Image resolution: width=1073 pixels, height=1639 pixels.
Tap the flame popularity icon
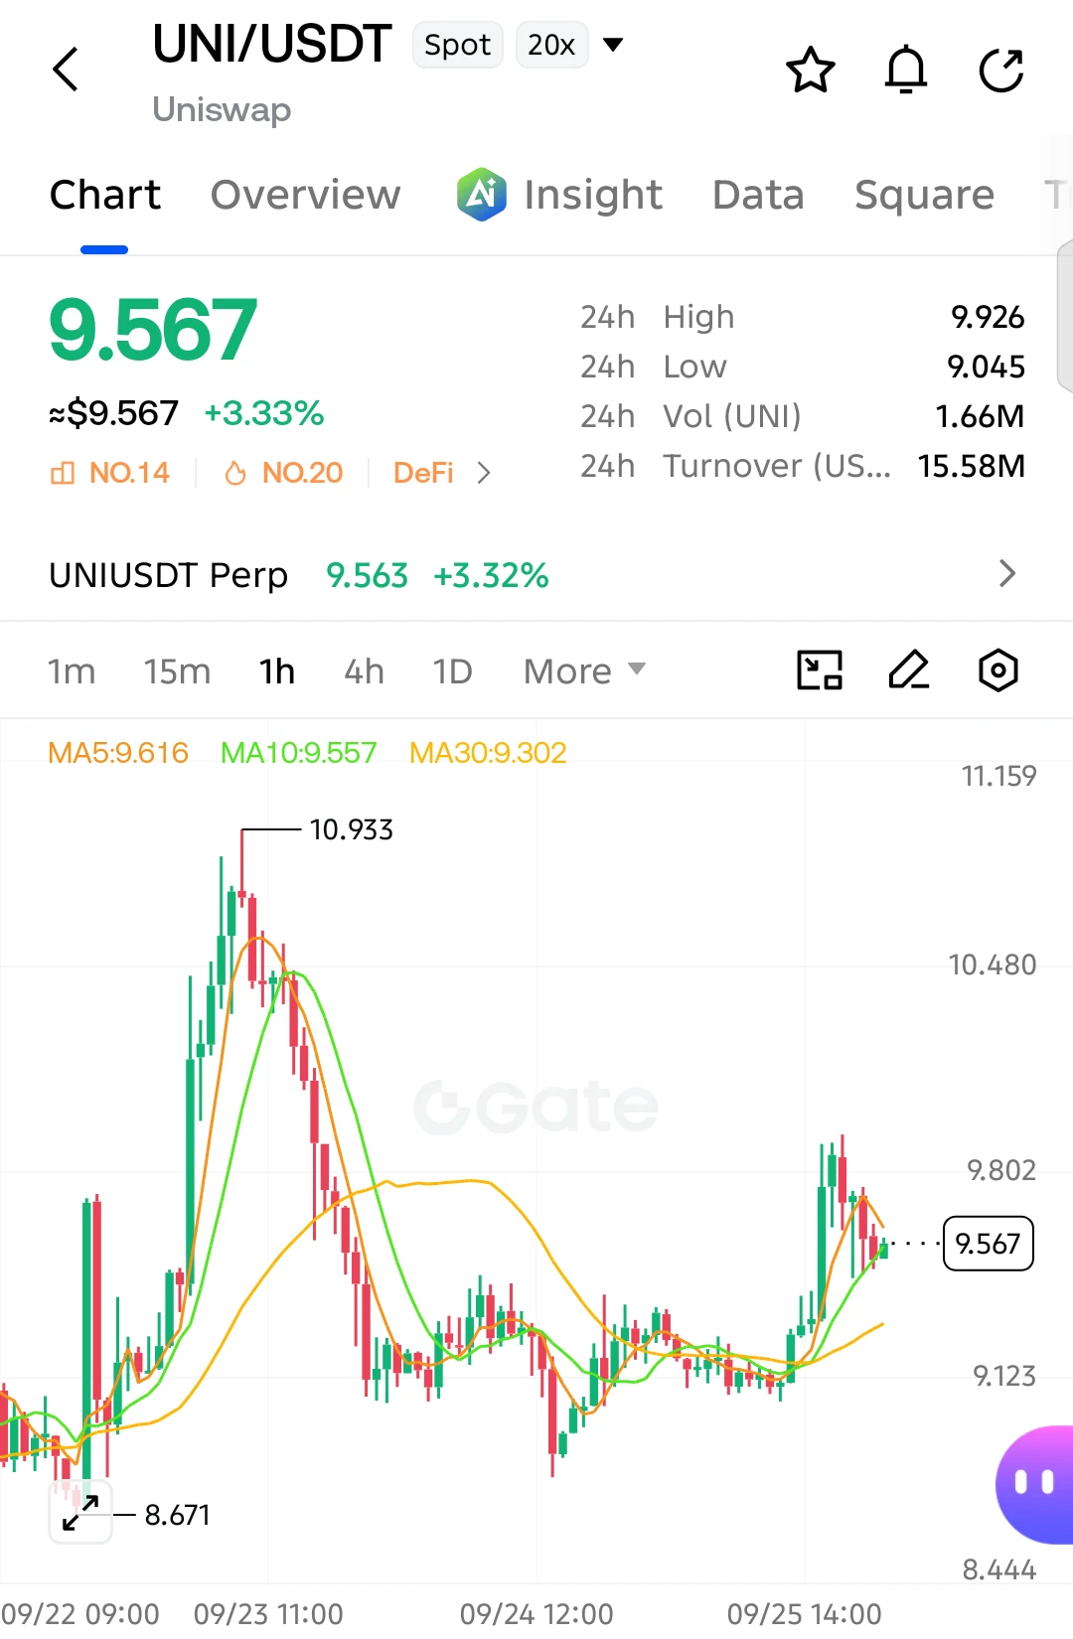pyautogui.click(x=235, y=473)
